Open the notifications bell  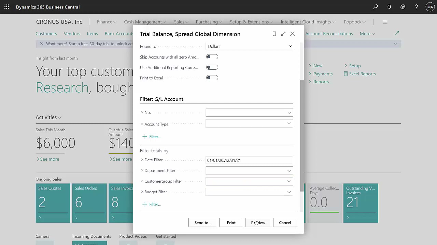tap(389, 7)
